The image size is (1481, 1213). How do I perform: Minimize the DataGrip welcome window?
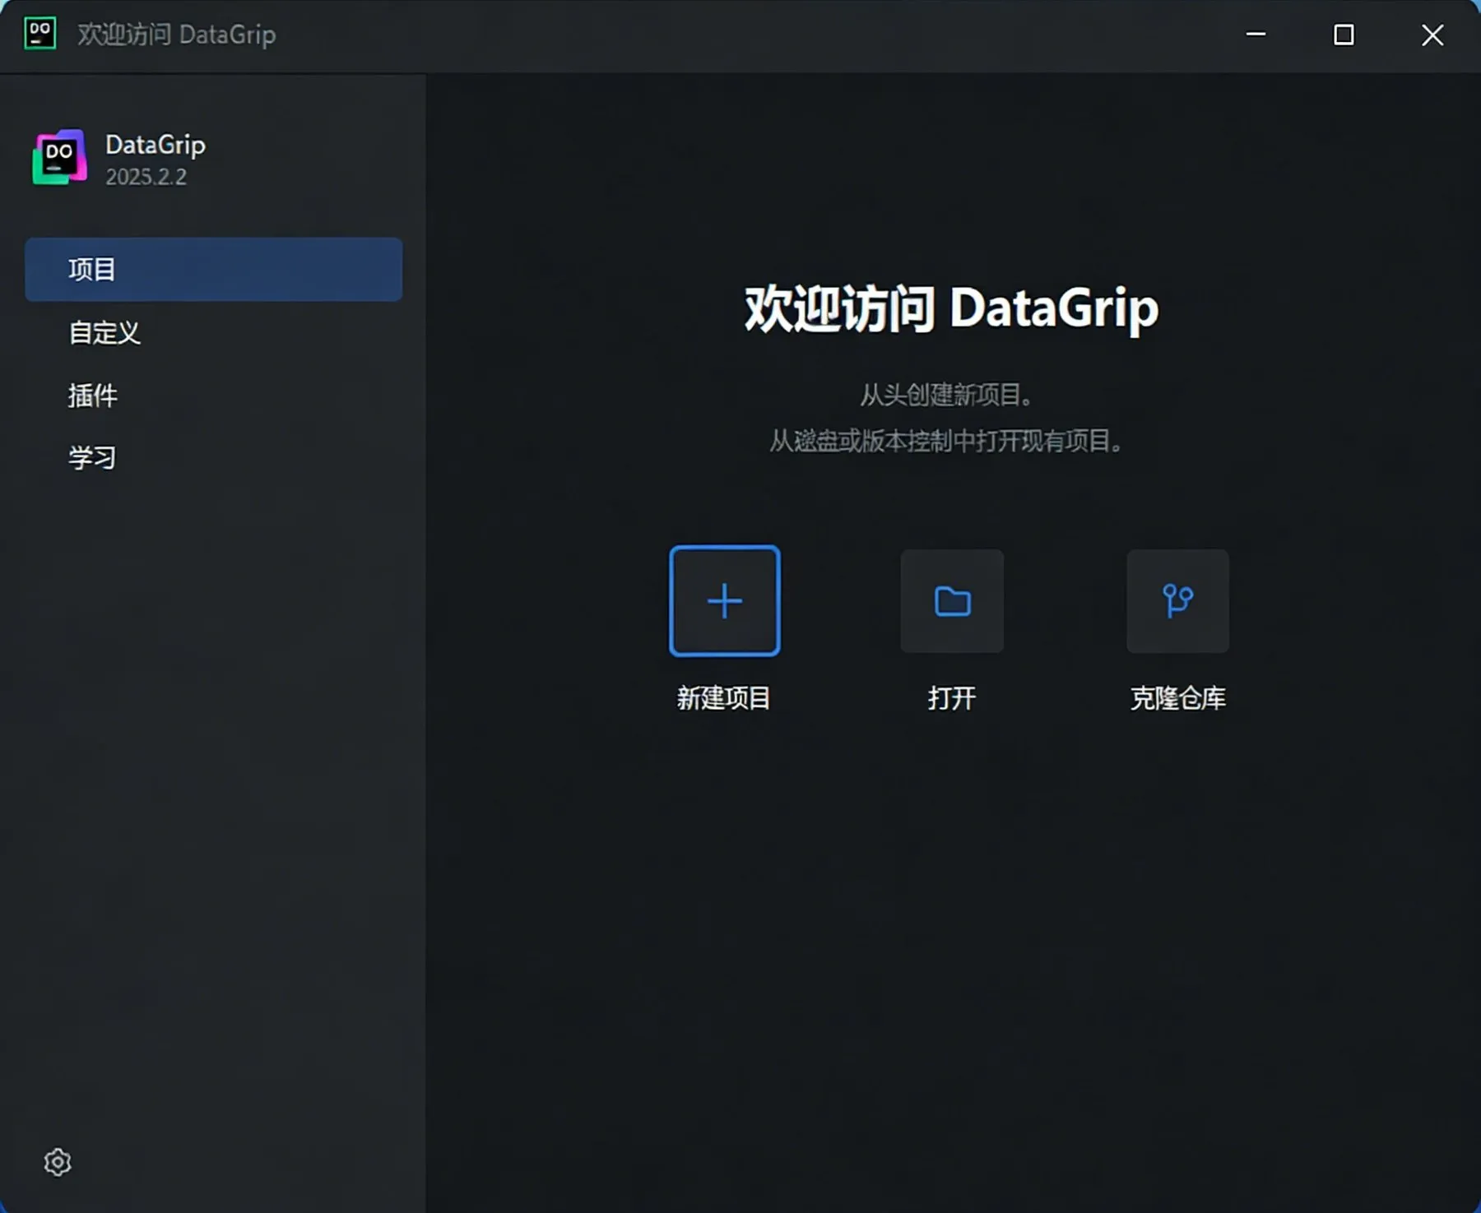tap(1256, 35)
